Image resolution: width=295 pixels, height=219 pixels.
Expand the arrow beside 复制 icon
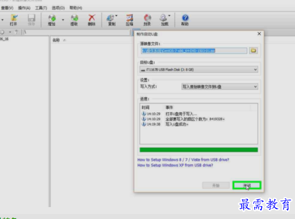[117, 16]
